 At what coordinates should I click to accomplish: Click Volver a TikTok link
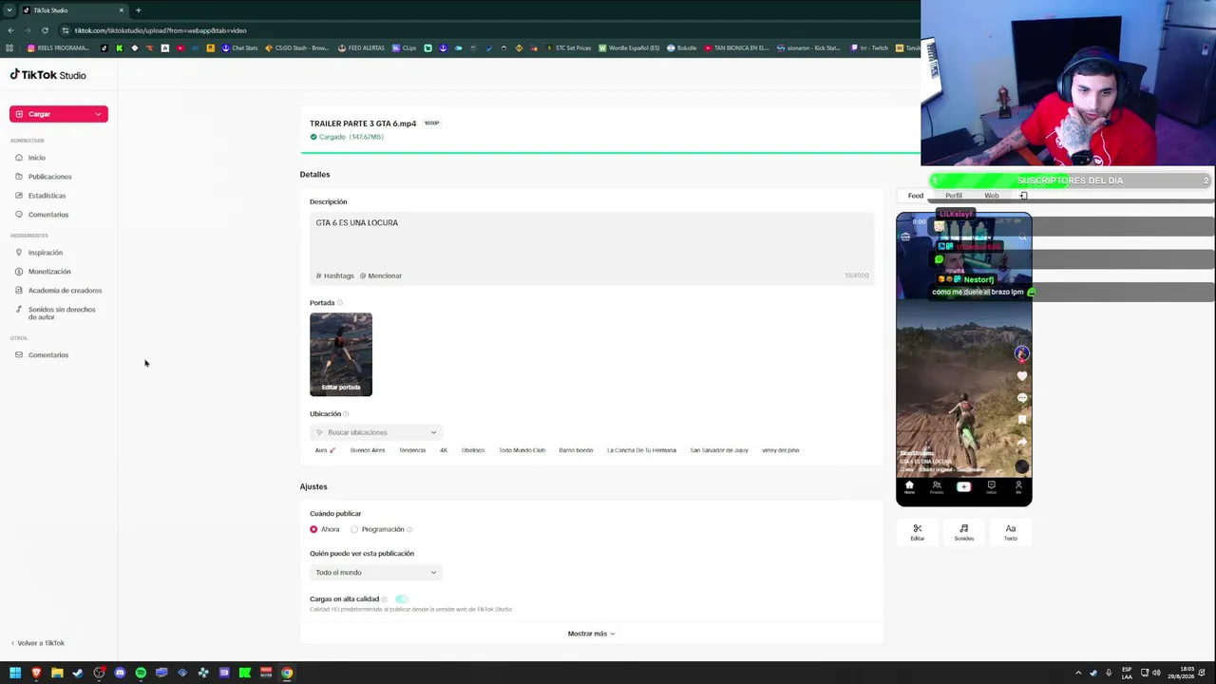point(38,643)
